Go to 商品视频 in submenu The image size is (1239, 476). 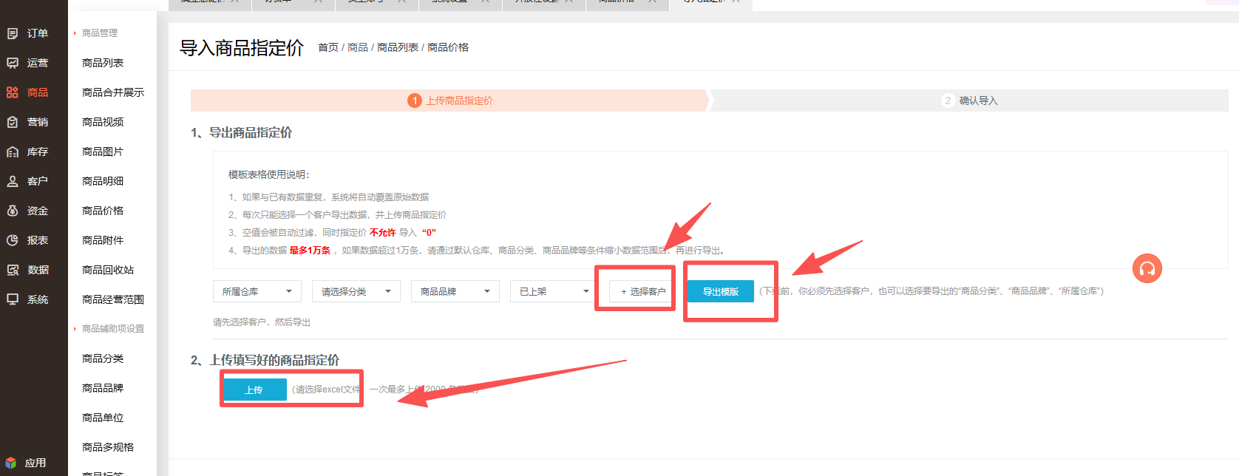103,122
